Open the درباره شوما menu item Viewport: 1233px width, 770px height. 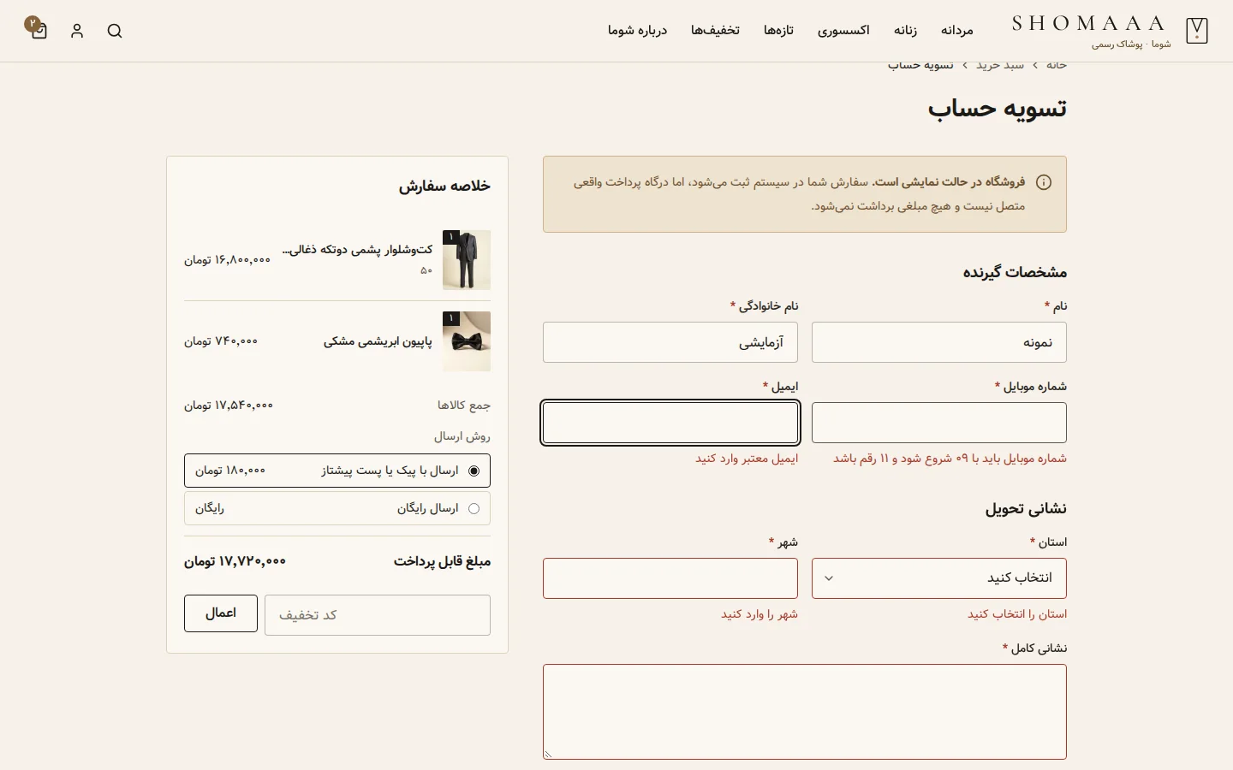coord(637,31)
